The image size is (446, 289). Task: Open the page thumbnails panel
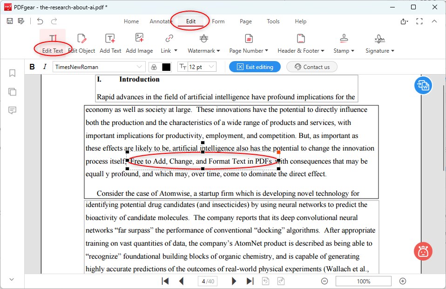[x=12, y=92]
